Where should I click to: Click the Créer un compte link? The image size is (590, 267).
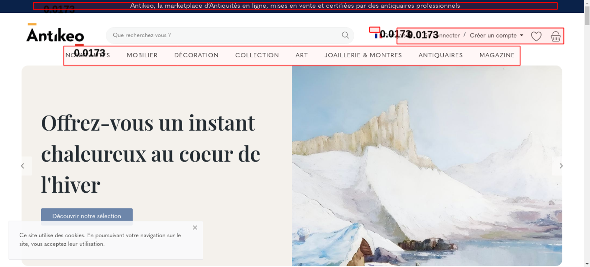pyautogui.click(x=493, y=36)
